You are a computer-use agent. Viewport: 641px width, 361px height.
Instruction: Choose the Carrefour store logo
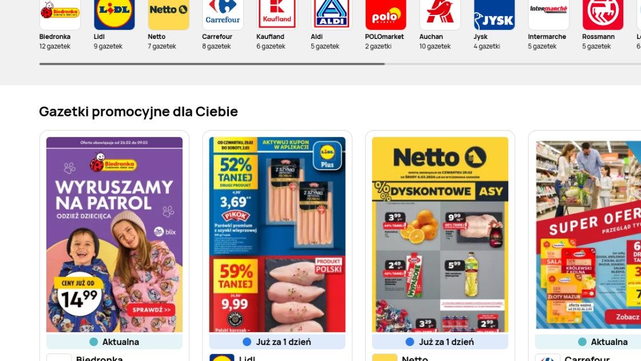[x=223, y=14]
